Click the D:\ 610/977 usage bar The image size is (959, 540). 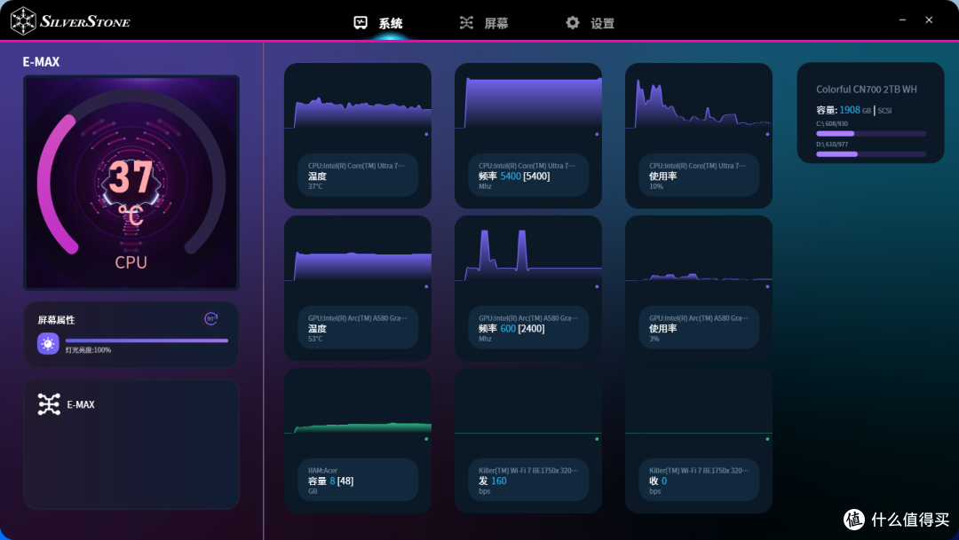click(871, 154)
